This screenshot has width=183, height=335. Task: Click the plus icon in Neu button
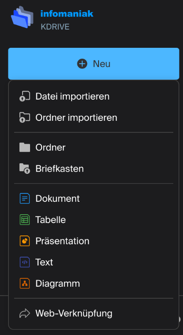[82, 64]
